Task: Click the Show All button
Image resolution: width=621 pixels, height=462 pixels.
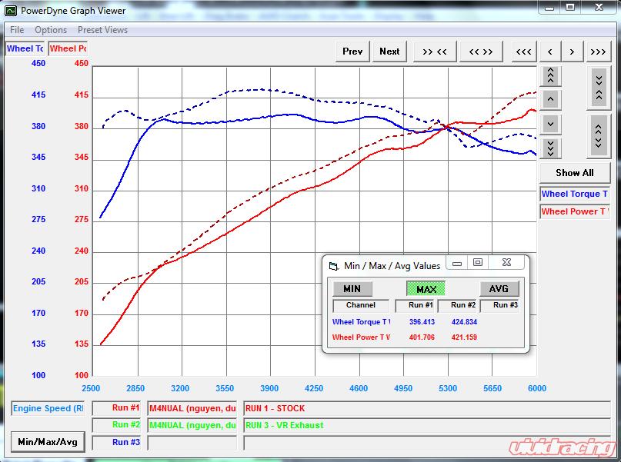Action: (x=575, y=173)
